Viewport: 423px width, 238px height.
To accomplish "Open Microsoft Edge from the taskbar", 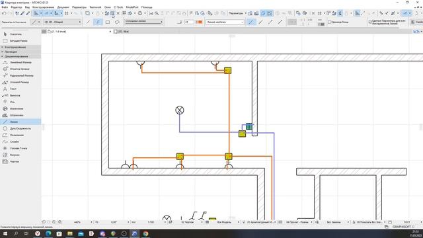I will click(x=48, y=233).
